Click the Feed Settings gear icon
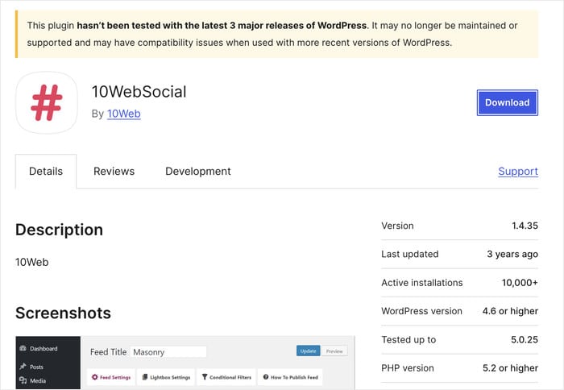Image resolution: width=564 pixels, height=390 pixels. pos(95,377)
